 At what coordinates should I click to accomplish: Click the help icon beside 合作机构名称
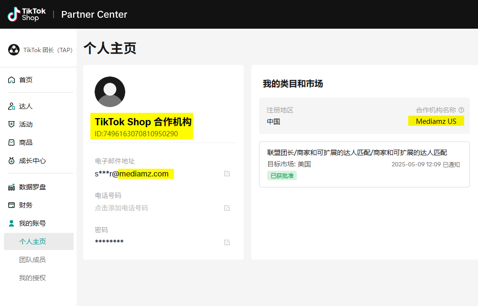461,110
